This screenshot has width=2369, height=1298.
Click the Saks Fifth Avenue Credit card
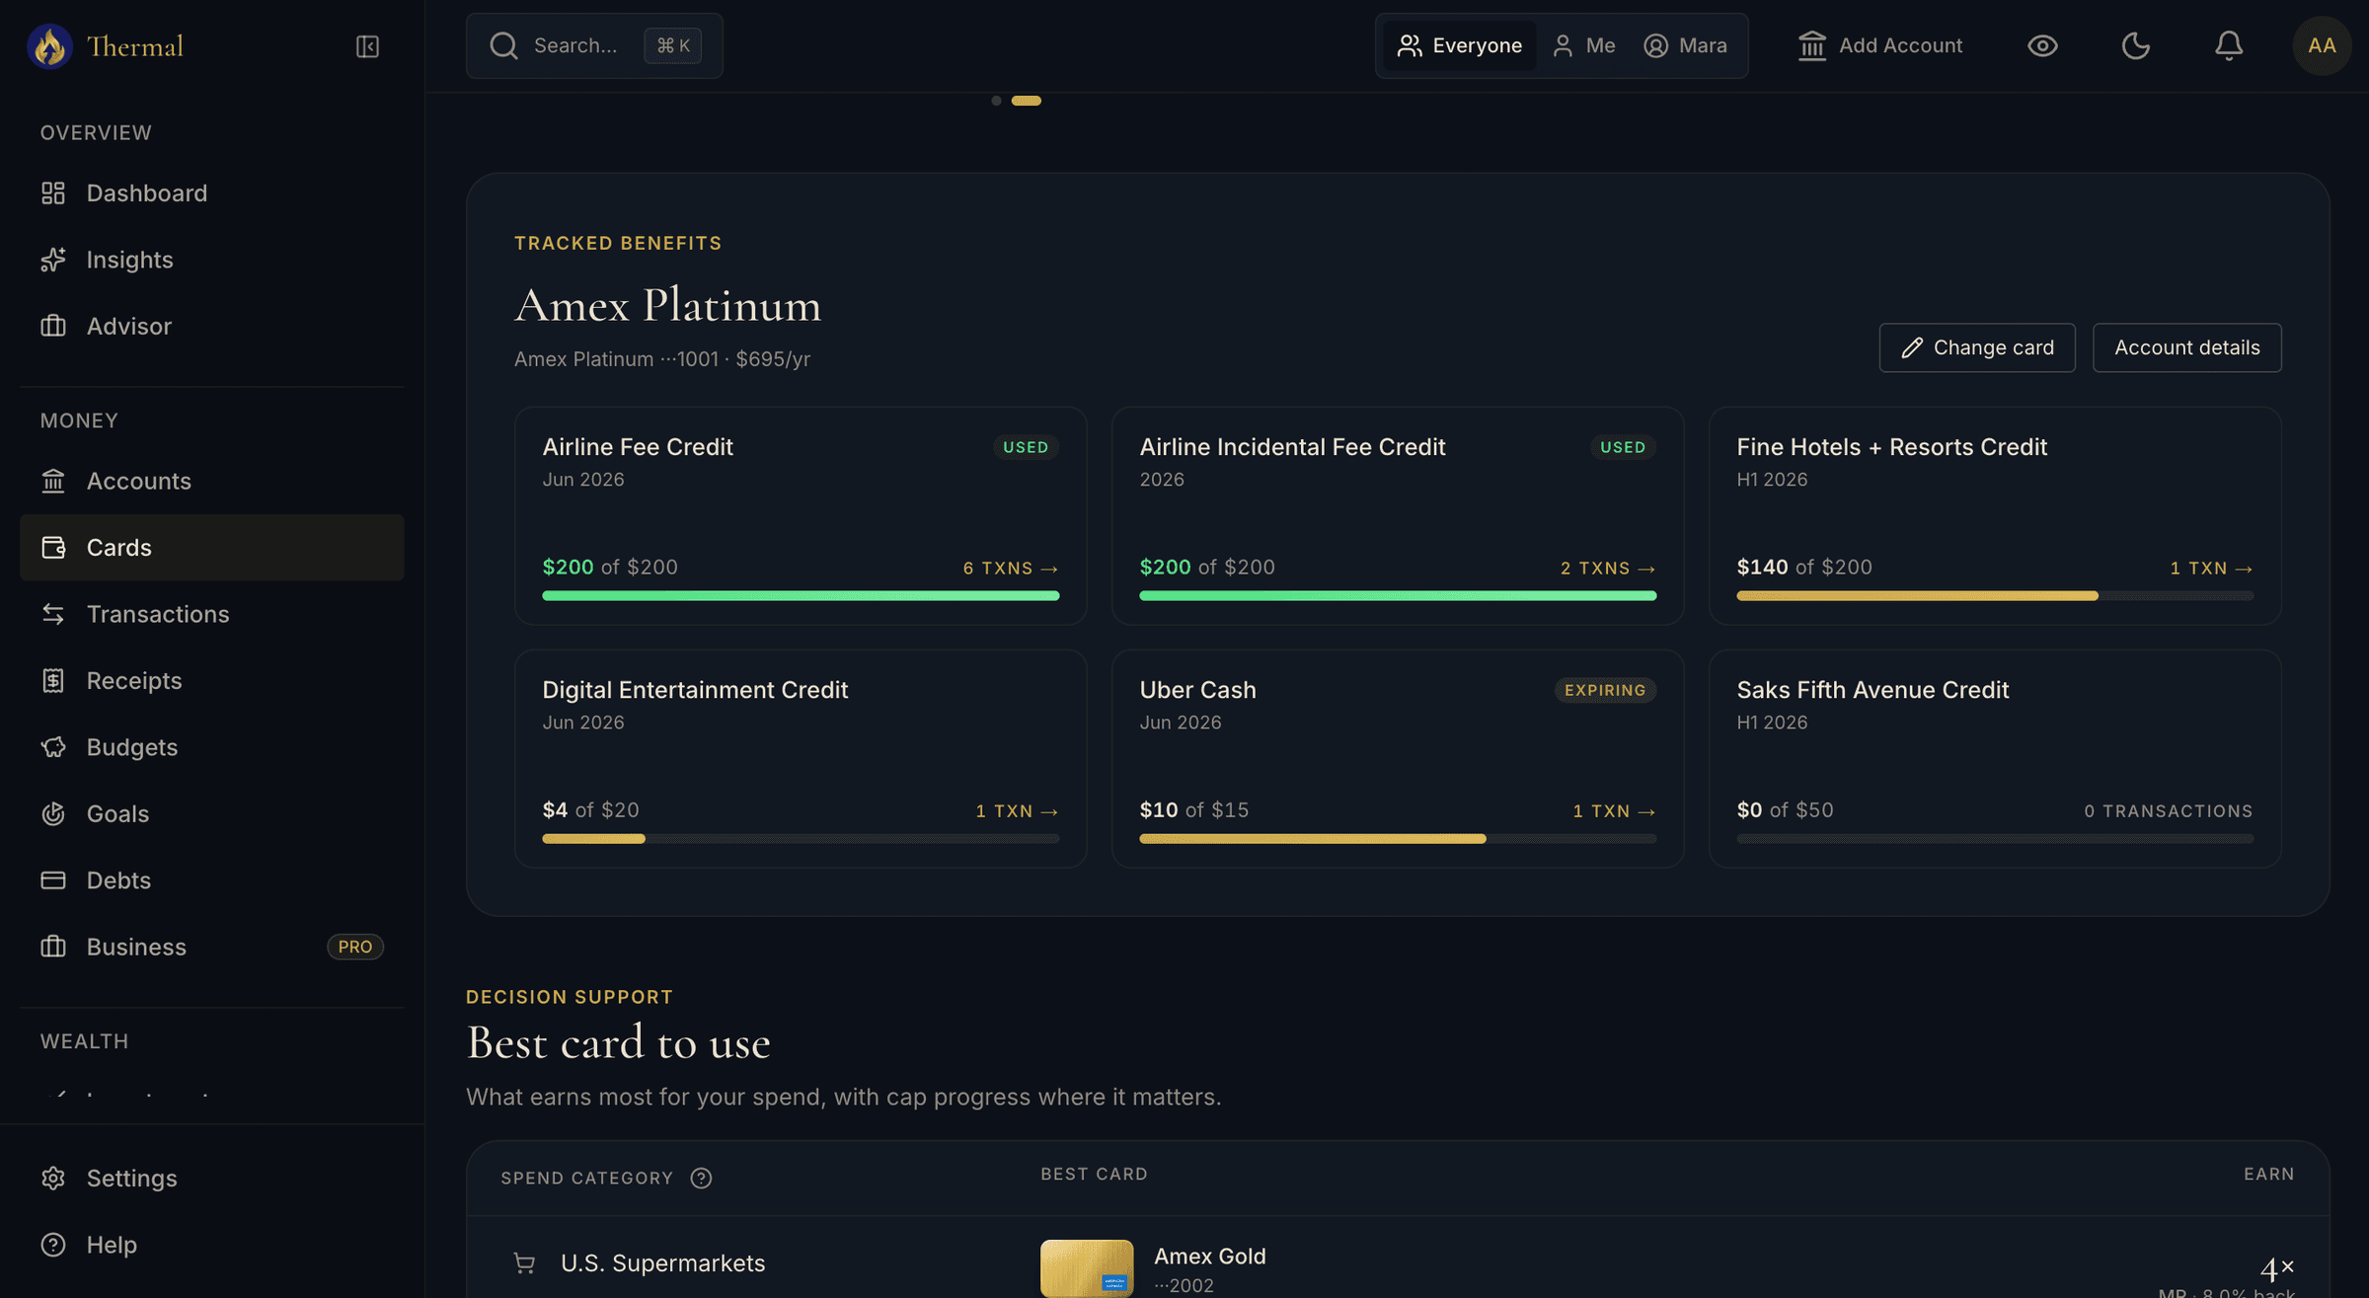click(x=1995, y=758)
